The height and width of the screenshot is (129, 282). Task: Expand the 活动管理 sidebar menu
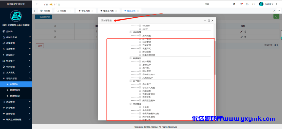tap(30, 102)
